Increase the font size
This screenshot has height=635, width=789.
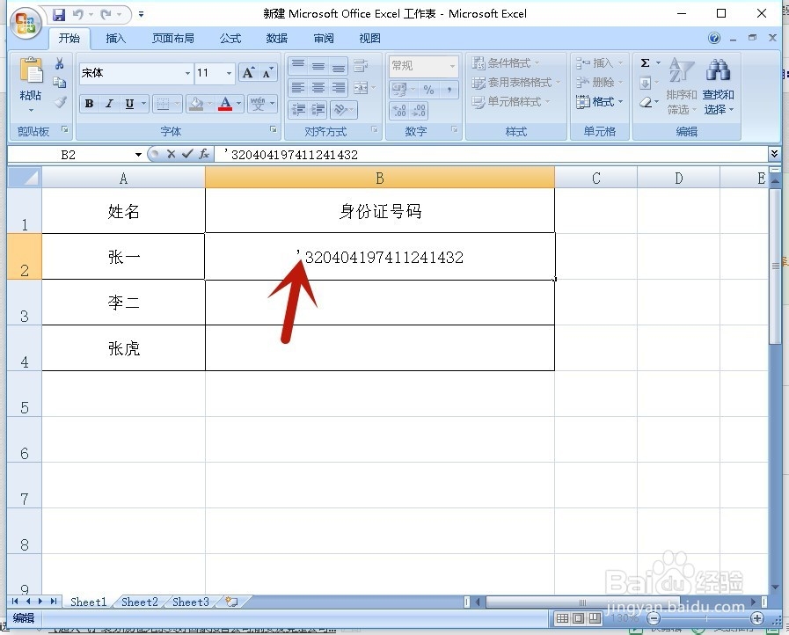[248, 73]
